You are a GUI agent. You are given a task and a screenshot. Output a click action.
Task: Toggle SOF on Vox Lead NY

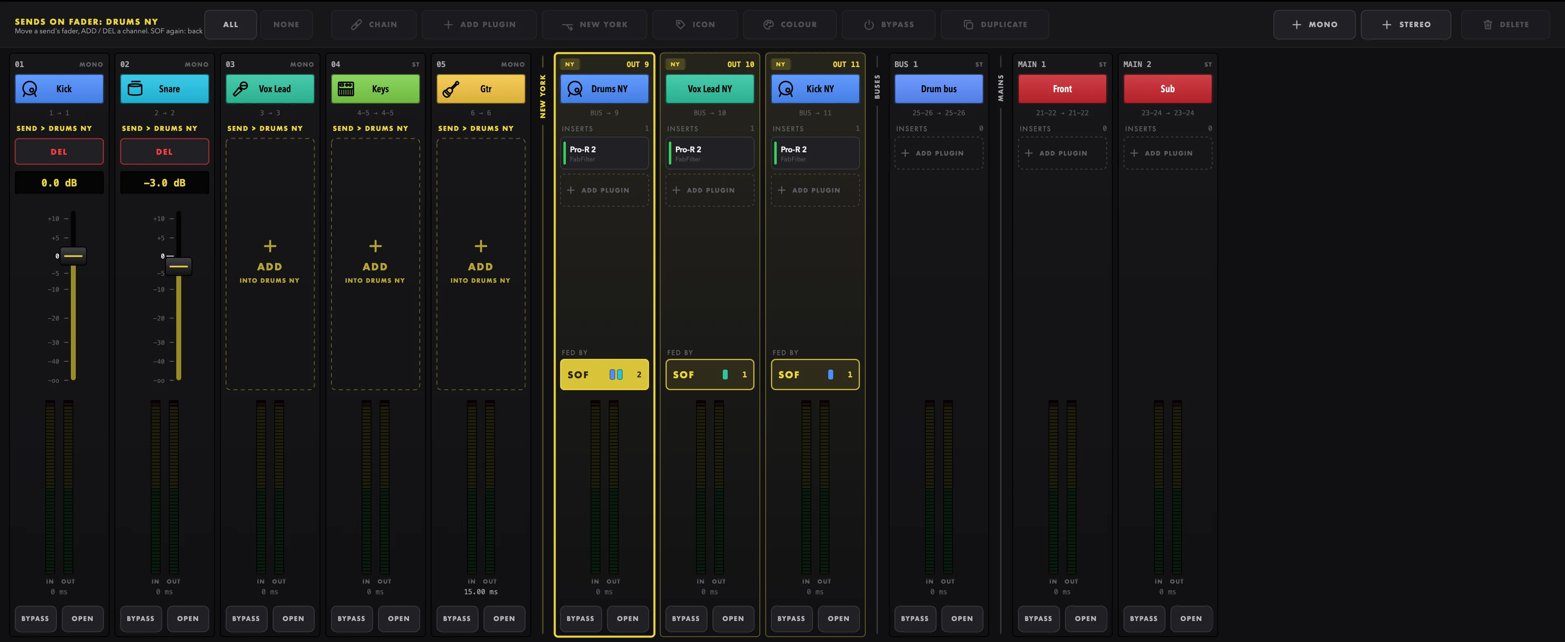710,374
